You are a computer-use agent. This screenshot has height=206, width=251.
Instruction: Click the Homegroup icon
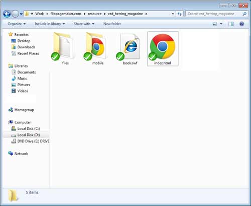[x=11, y=110]
